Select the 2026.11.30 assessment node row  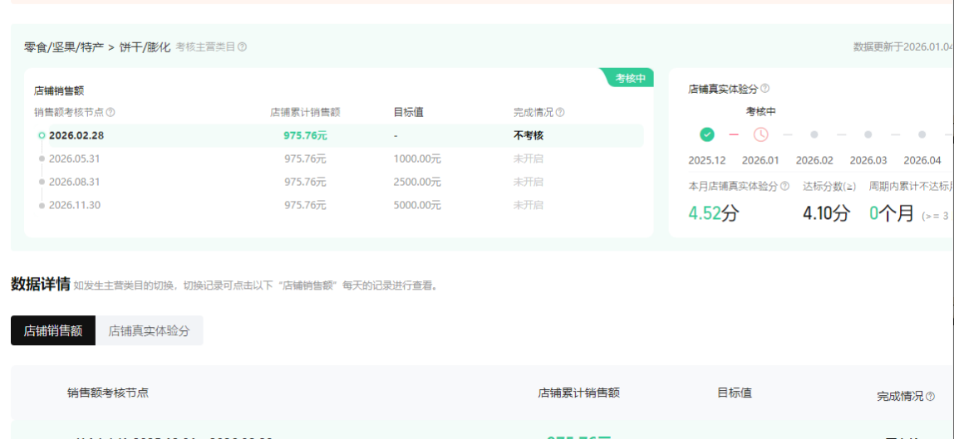pyautogui.click(x=74, y=205)
